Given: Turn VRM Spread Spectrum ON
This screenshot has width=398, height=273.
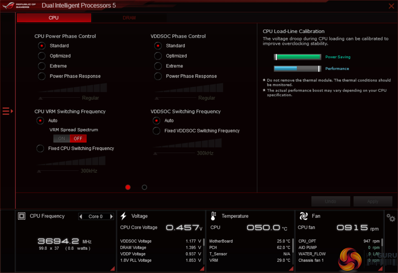Looking at the screenshot, I should tap(62, 138).
